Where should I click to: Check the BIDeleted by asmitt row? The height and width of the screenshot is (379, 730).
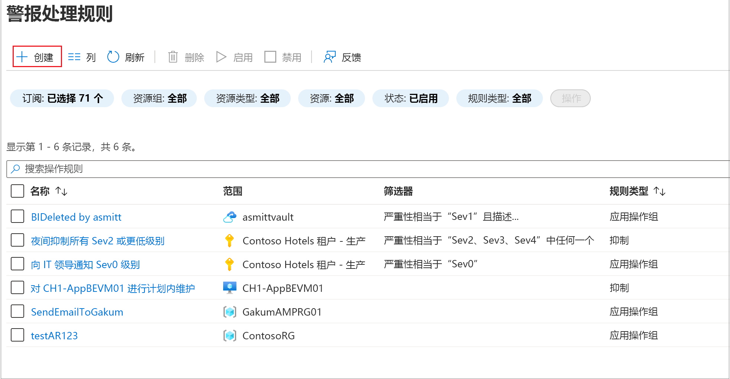point(17,216)
